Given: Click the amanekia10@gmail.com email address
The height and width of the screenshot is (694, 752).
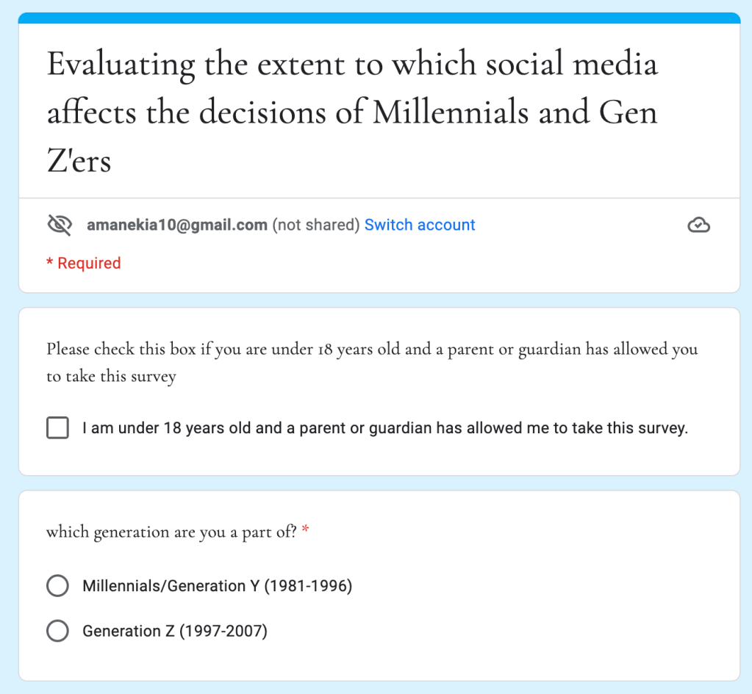Looking at the screenshot, I should [177, 225].
